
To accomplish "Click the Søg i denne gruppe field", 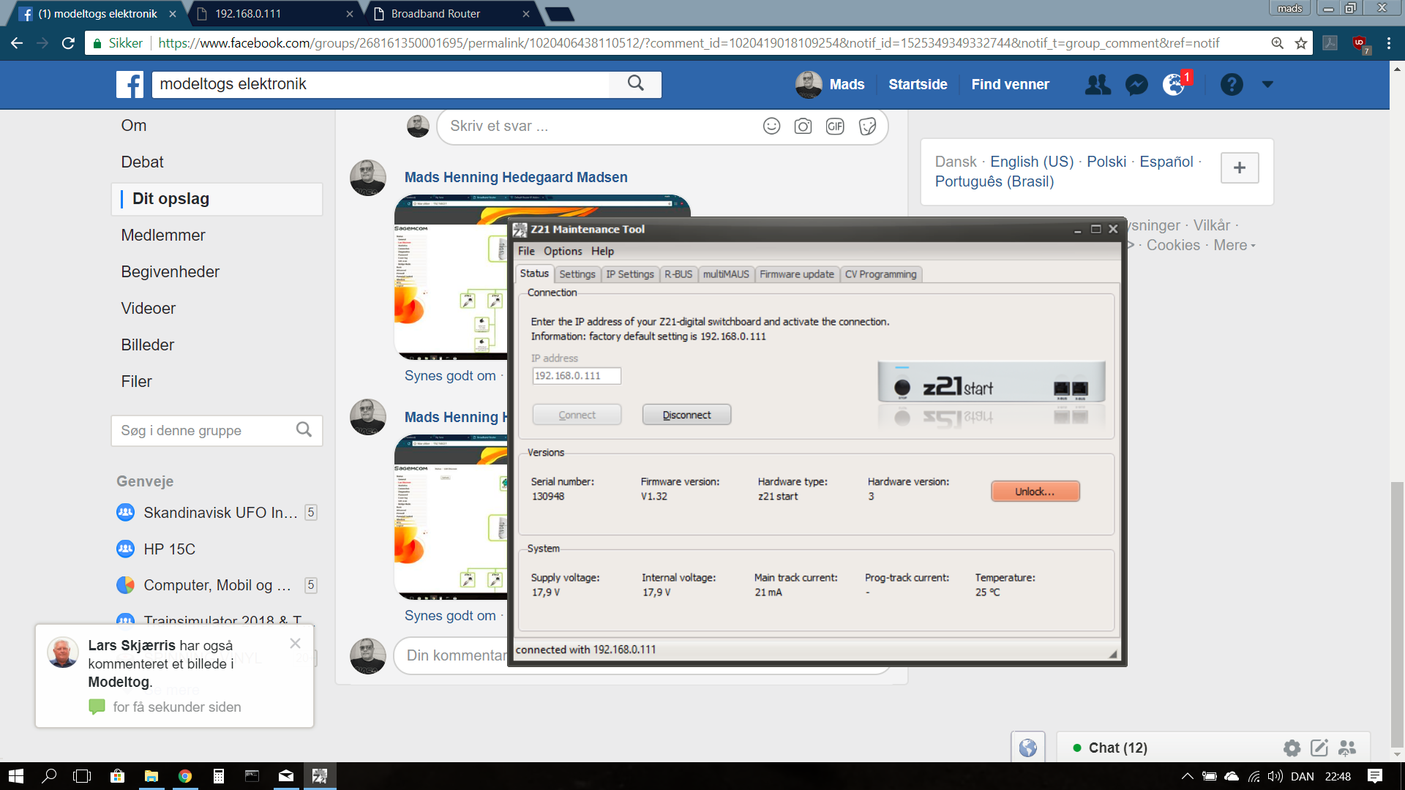I will point(217,430).
